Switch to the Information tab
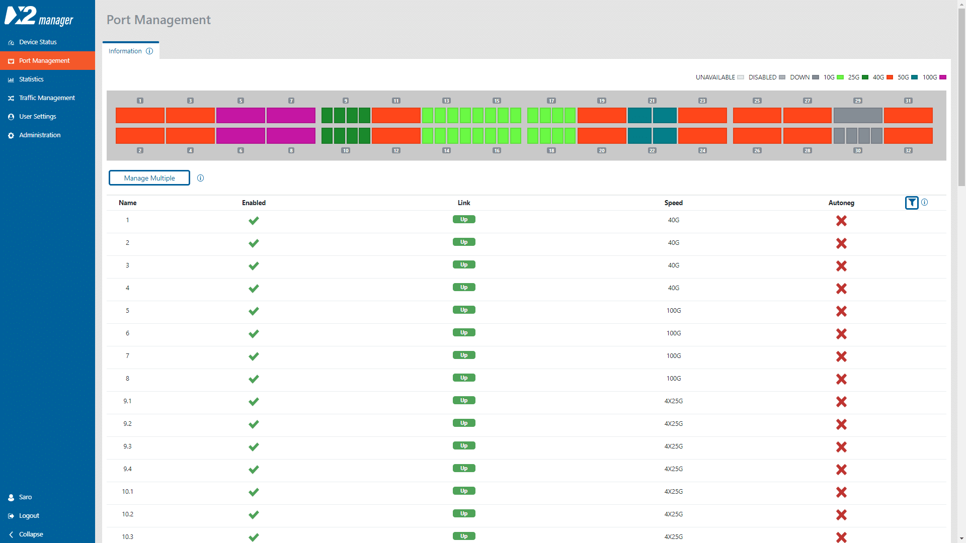This screenshot has height=543, width=966. [x=125, y=51]
